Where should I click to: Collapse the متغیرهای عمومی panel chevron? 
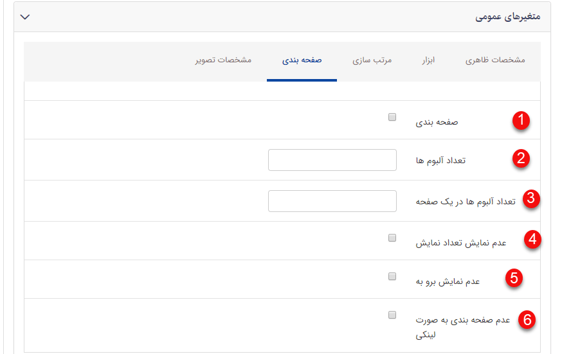point(25,17)
